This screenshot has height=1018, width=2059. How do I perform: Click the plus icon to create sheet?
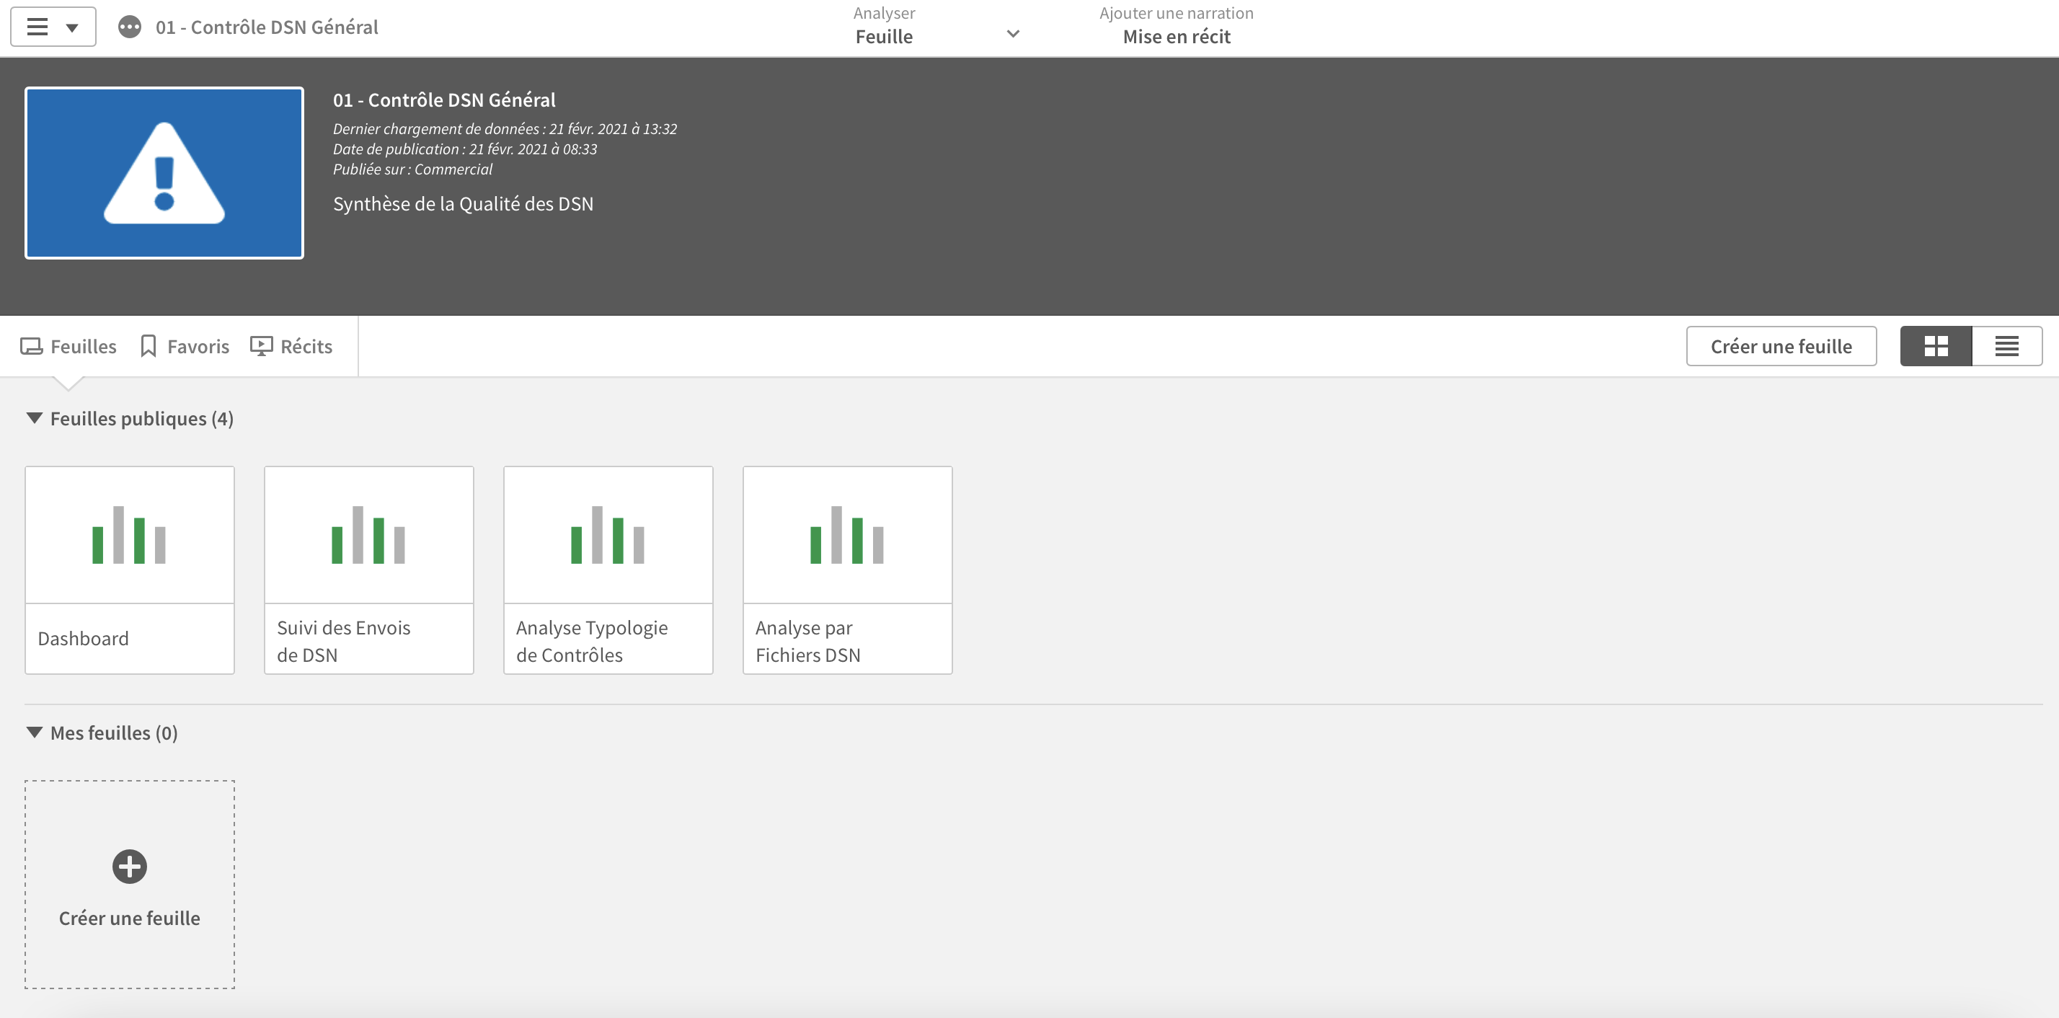point(130,866)
